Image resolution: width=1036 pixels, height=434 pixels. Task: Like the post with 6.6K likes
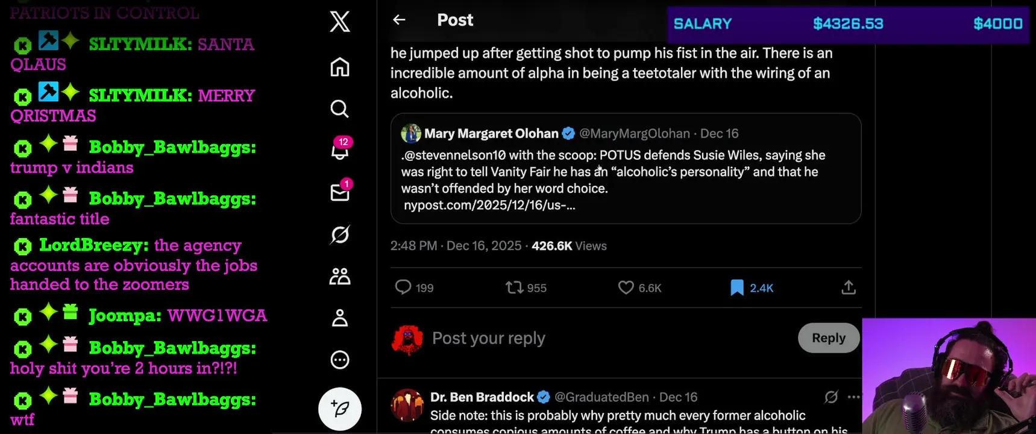point(626,288)
